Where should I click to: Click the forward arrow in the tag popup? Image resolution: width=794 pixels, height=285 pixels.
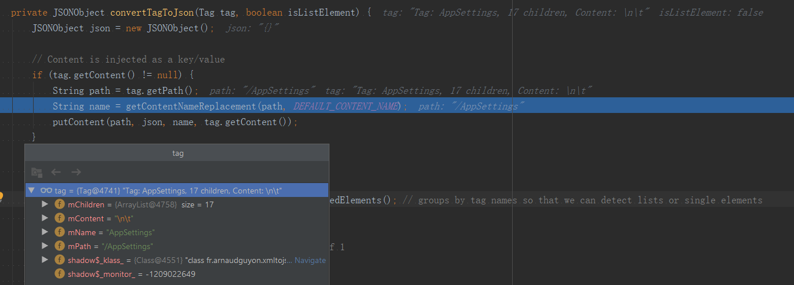[x=76, y=172]
